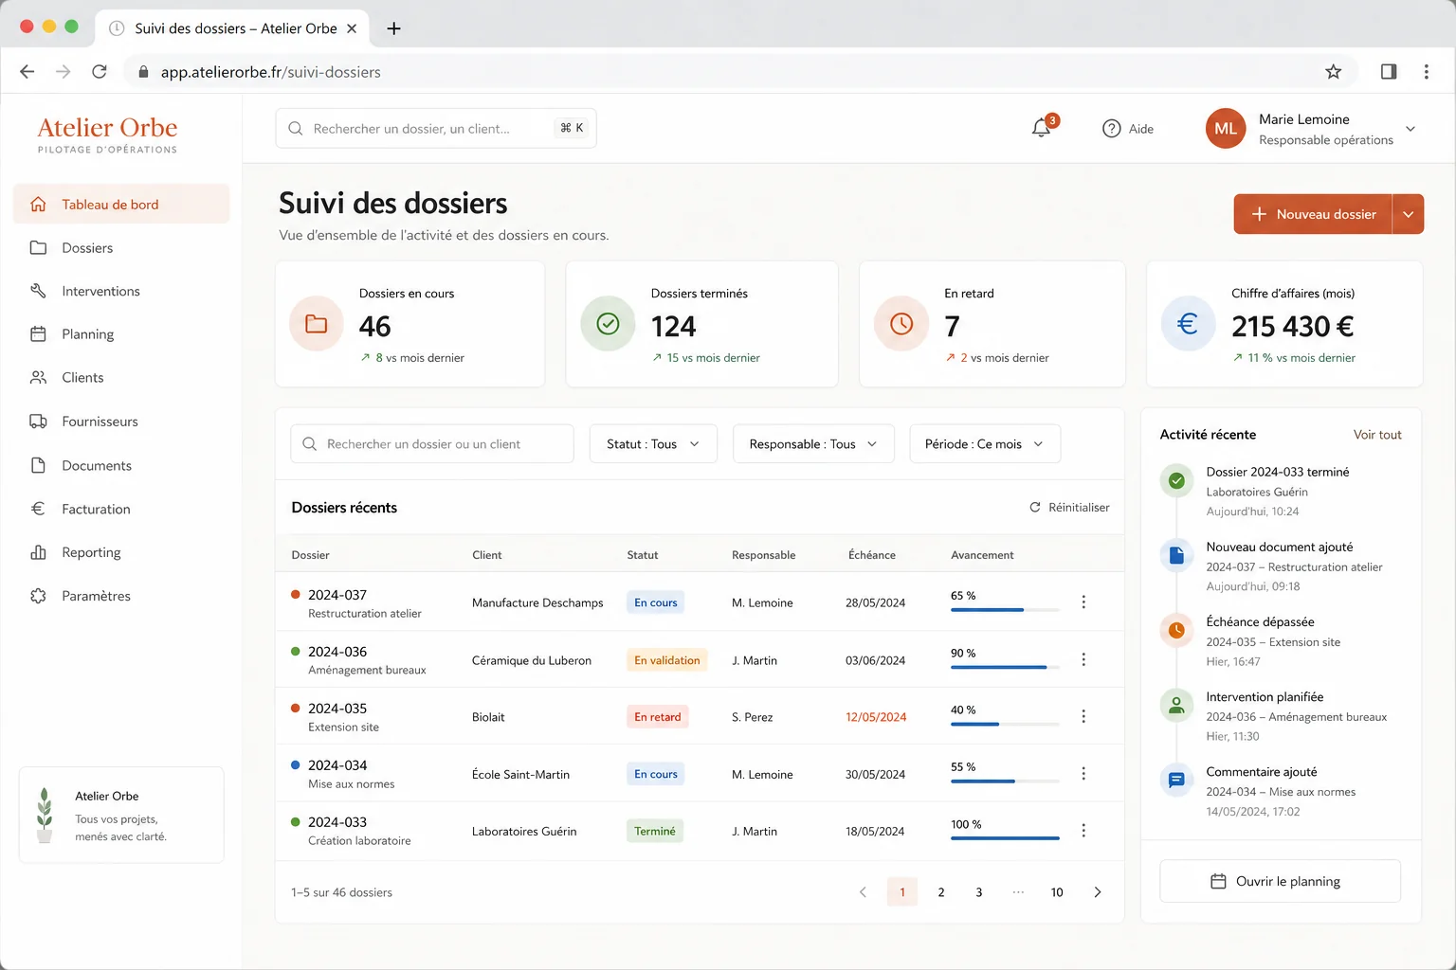This screenshot has height=970, width=1456.
Task: Focus the global search field in the header
Action: coord(436,129)
